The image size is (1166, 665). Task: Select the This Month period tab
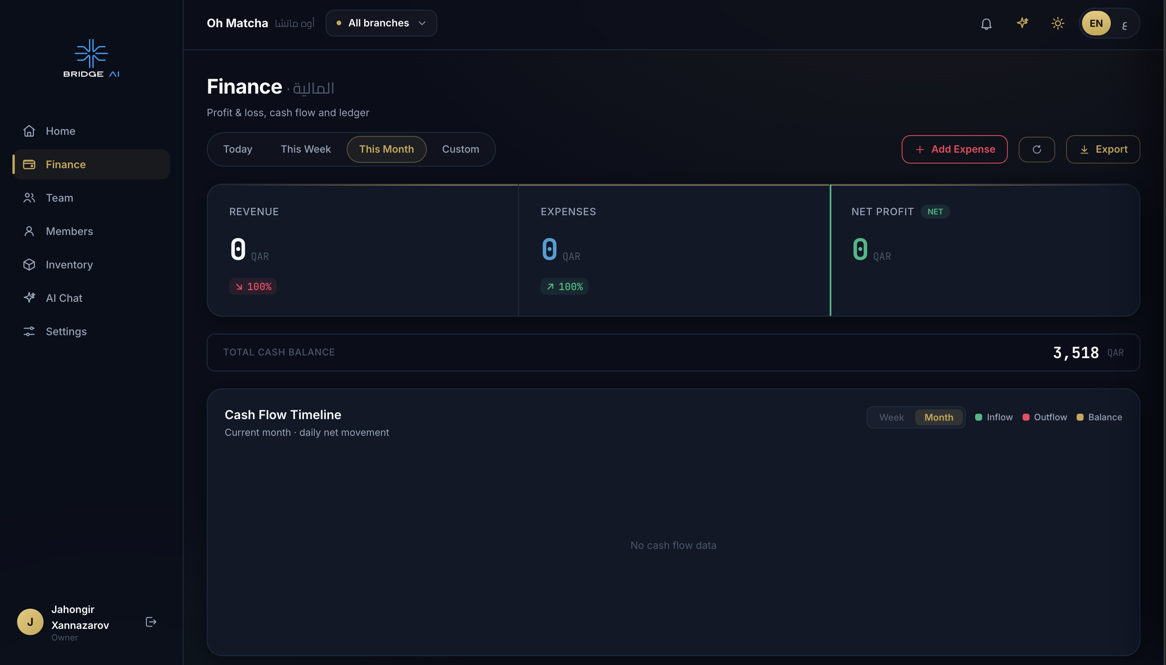point(387,149)
